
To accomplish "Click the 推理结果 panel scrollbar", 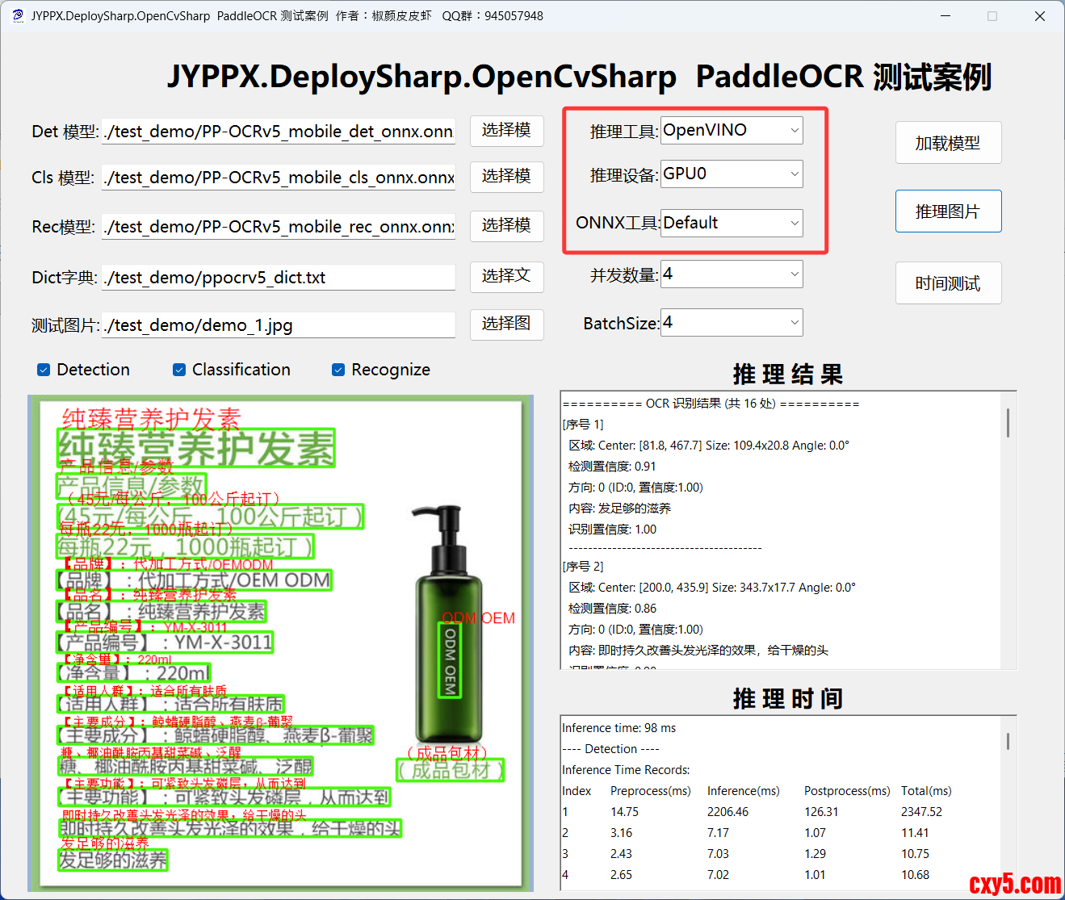I will pyautogui.click(x=1008, y=423).
